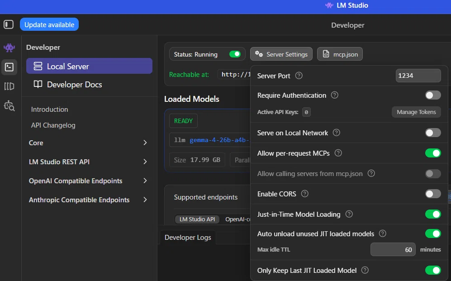The image size is (451, 281).
Task: Enable Require Authentication toggle
Action: pyautogui.click(x=433, y=95)
